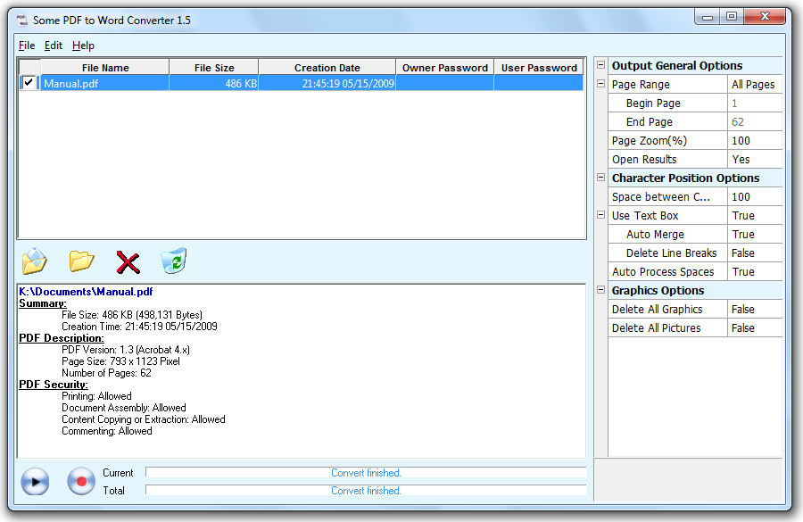Click the add PDF file icon
Viewport: 803px width, 522px height.
point(34,261)
